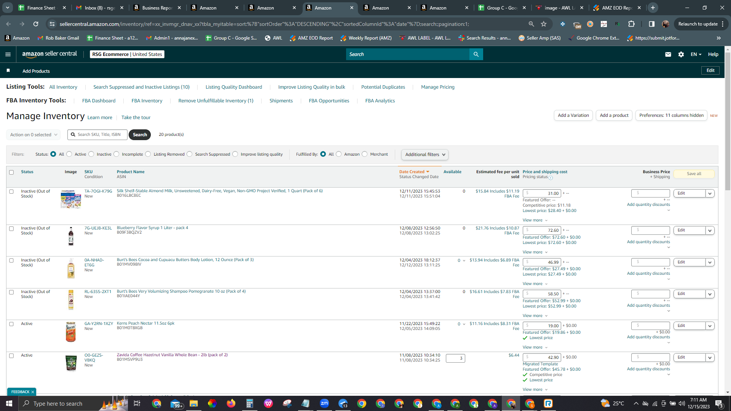Click the Save all button
Screen dimensions: 731x411
click(x=694, y=174)
